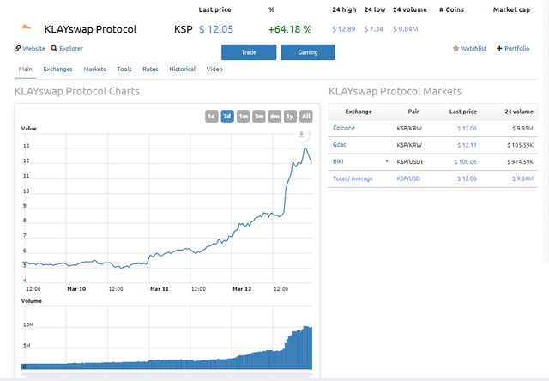Image resolution: width=549 pixels, height=381 pixels.
Task: Select the 1d chart range
Action: pos(212,116)
